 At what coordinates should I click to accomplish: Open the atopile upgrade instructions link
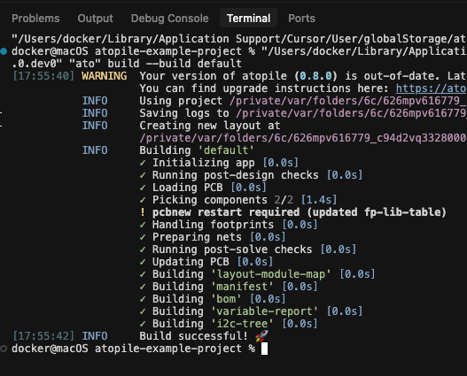pos(432,88)
